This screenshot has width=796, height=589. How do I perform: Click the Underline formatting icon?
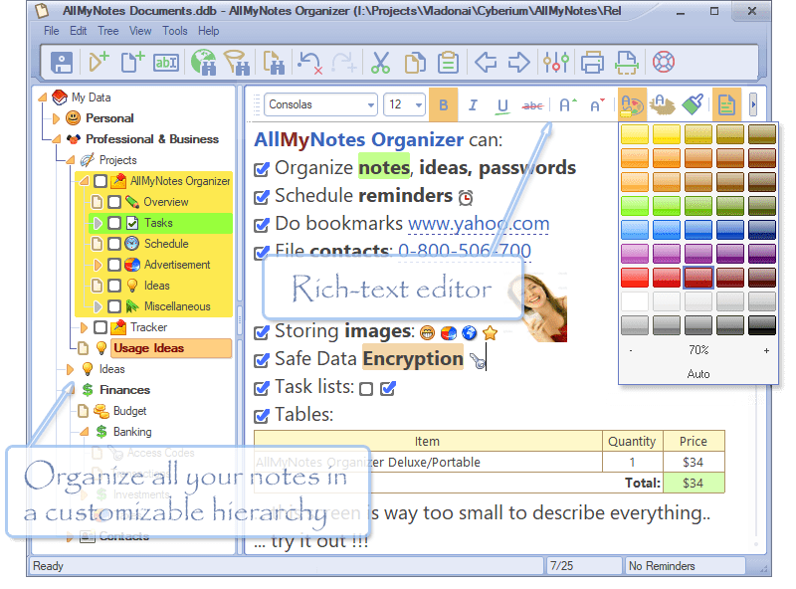click(x=502, y=104)
